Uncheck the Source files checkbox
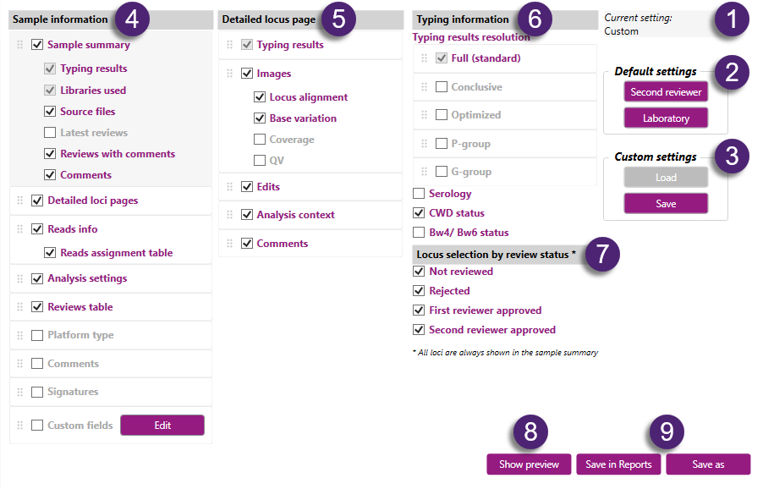This screenshot has height=489, width=763. [50, 112]
